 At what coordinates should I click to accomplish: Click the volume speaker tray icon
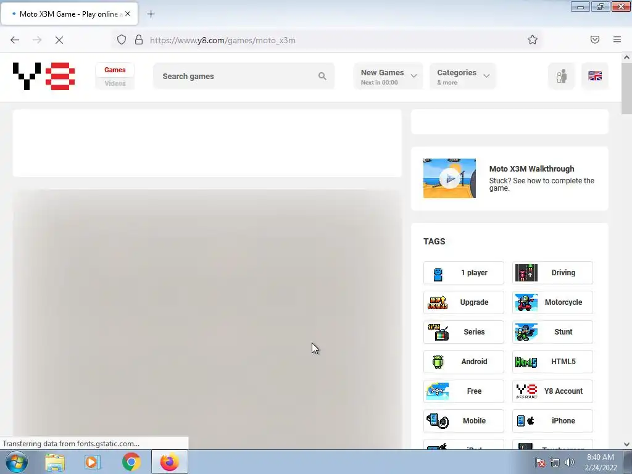[x=570, y=462]
